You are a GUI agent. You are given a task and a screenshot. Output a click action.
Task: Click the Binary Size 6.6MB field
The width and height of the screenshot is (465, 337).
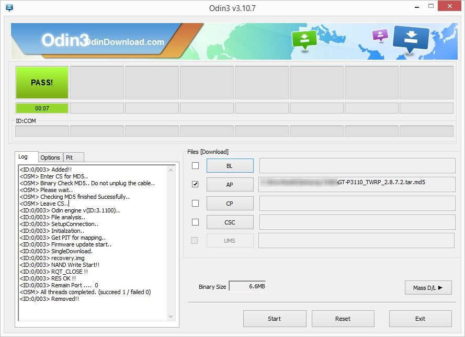click(x=247, y=286)
